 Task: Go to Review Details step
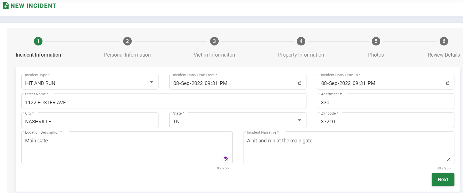pyautogui.click(x=444, y=55)
